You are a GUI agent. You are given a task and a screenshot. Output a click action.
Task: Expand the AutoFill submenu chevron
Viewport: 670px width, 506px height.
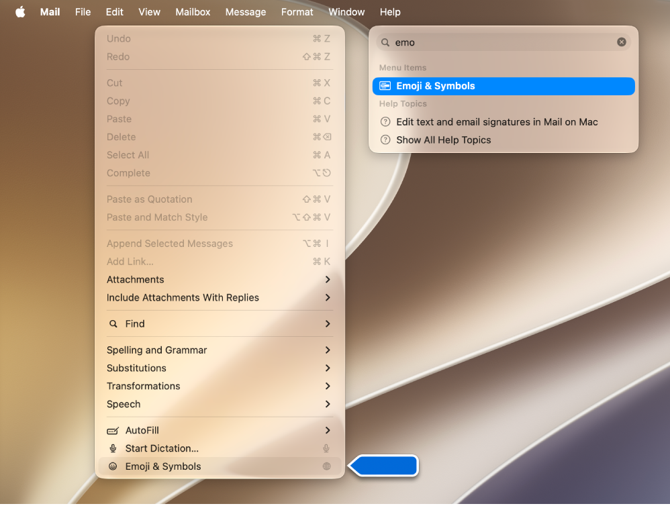(328, 430)
